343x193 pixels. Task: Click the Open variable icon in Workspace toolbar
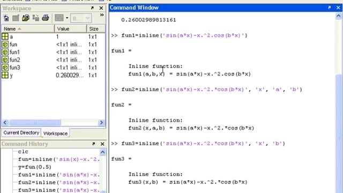click(16, 18)
